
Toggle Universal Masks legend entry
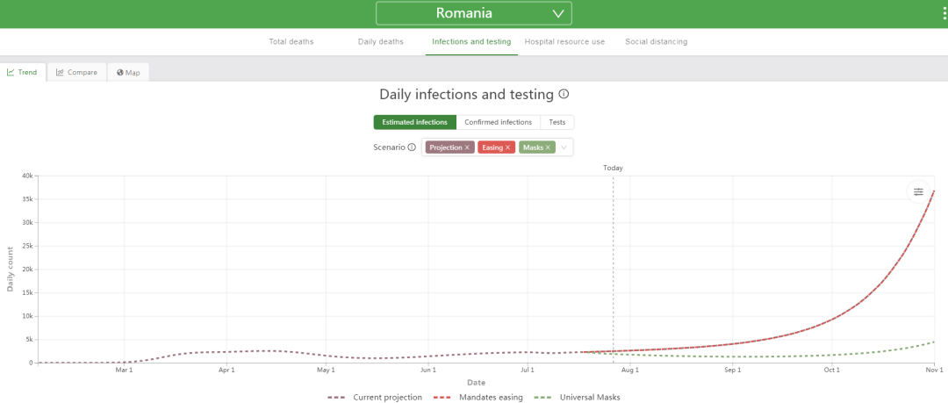click(578, 398)
